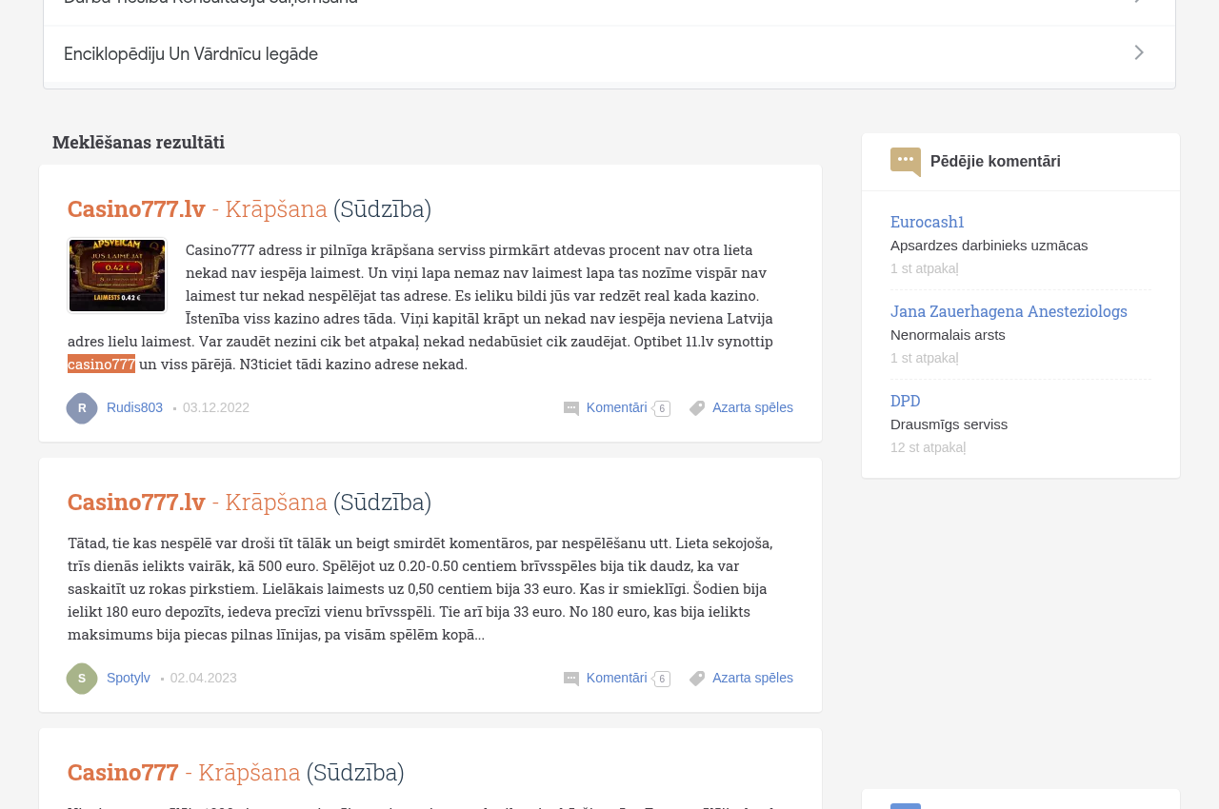Open Jana Zauerhagena Anesteziologs comment link
This screenshot has height=809, width=1219.
[1009, 311]
